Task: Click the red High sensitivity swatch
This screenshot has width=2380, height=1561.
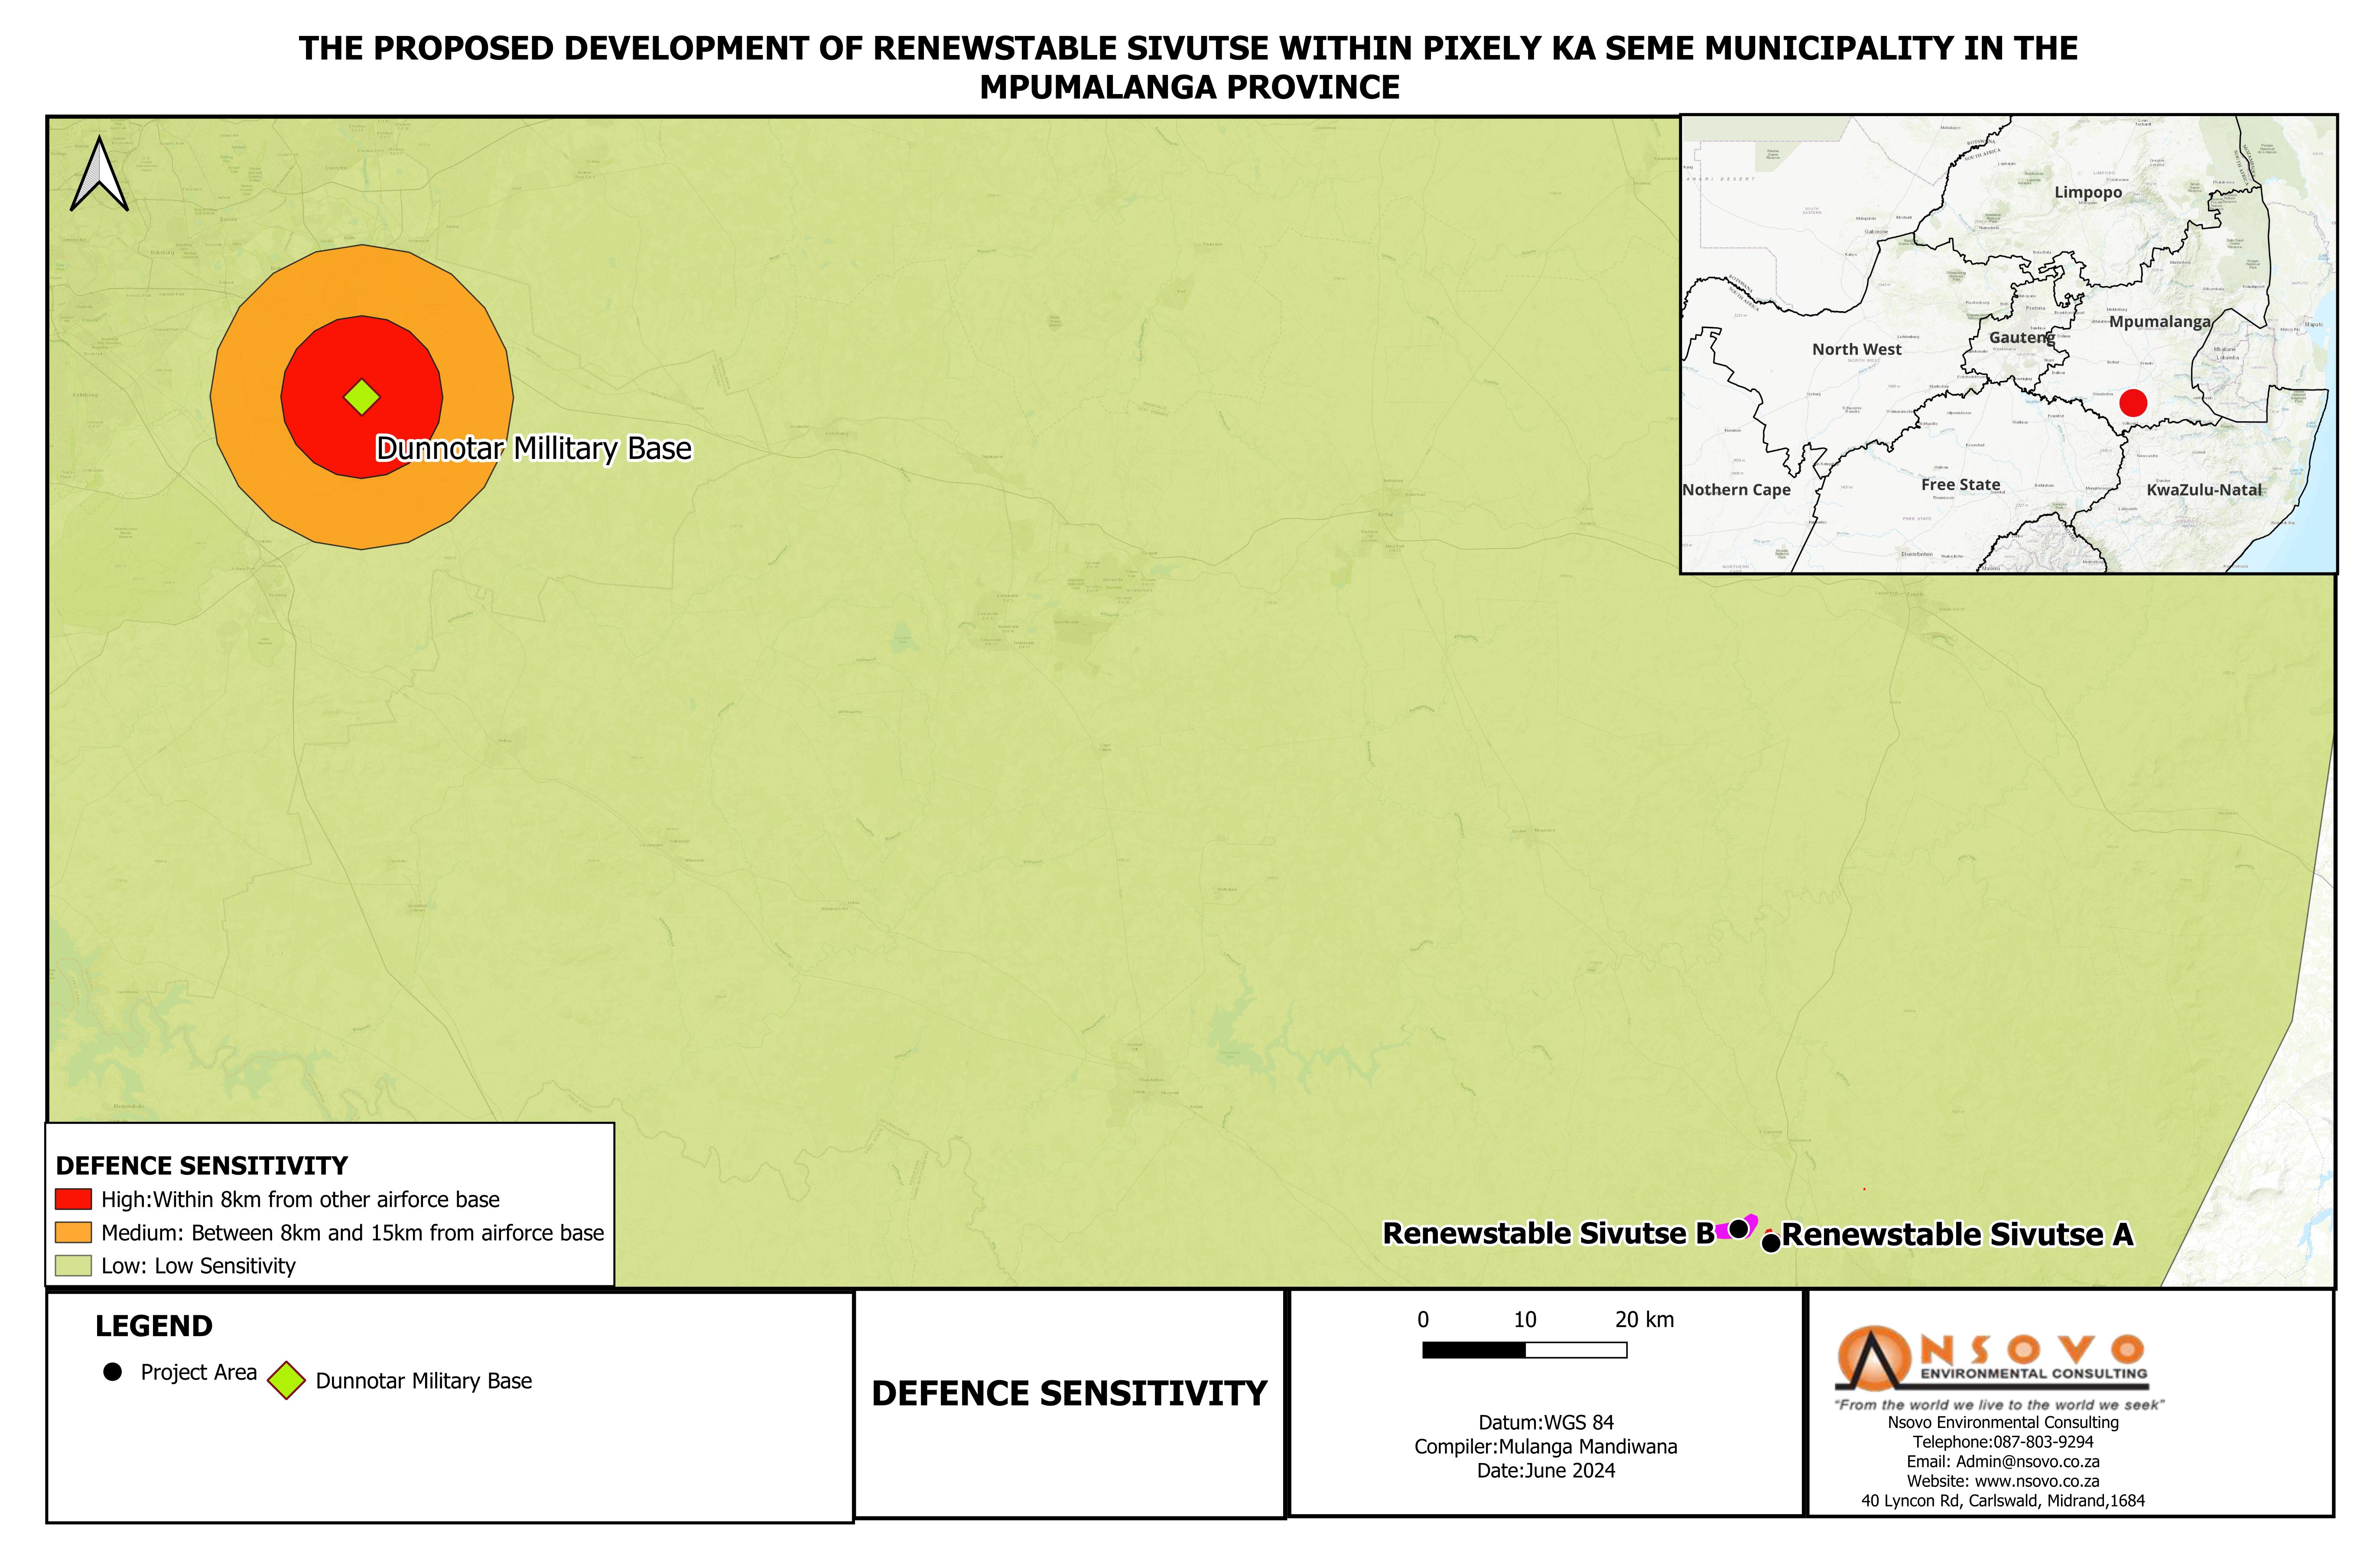Action: coord(73,1199)
